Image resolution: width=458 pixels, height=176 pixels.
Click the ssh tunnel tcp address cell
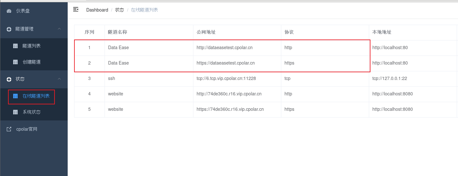pyautogui.click(x=226, y=78)
